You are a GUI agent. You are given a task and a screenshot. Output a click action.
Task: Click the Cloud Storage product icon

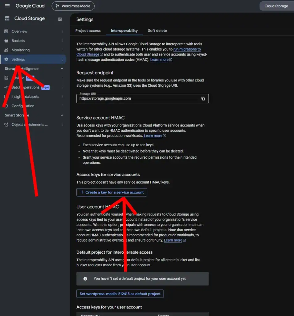7,19
